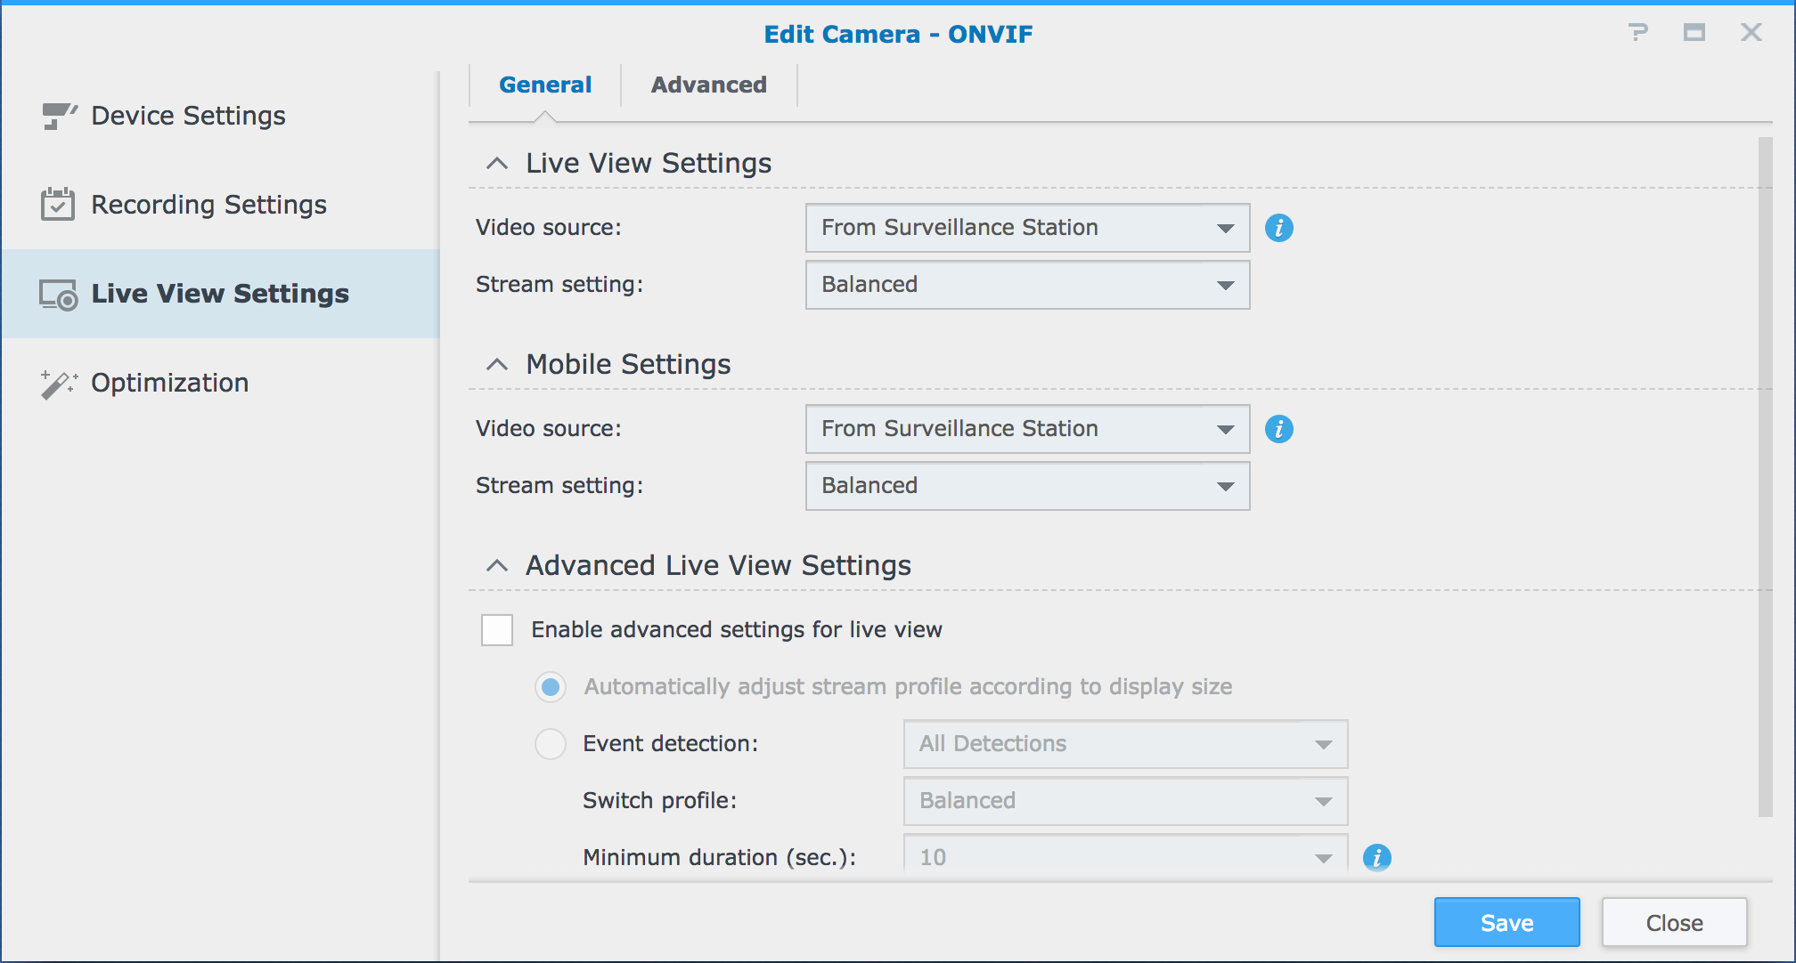Collapse the Mobile Settings section
Viewport: 1796px width, 963px height.
tap(497, 364)
